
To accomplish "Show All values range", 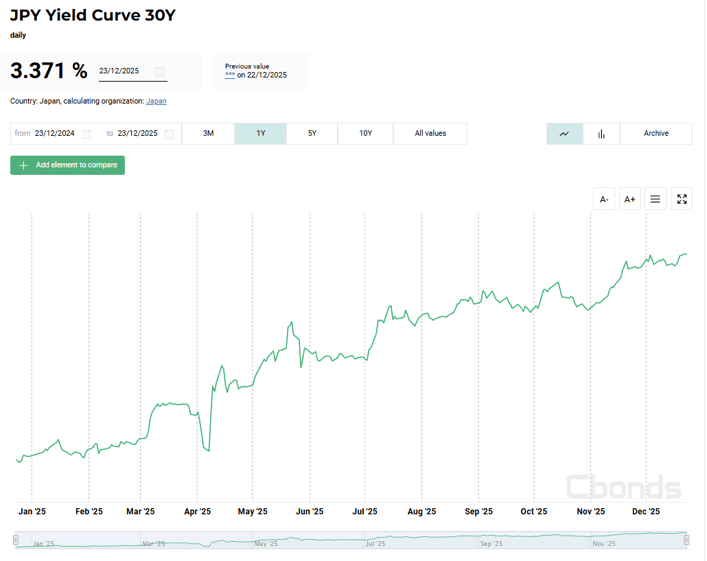I will coord(430,134).
